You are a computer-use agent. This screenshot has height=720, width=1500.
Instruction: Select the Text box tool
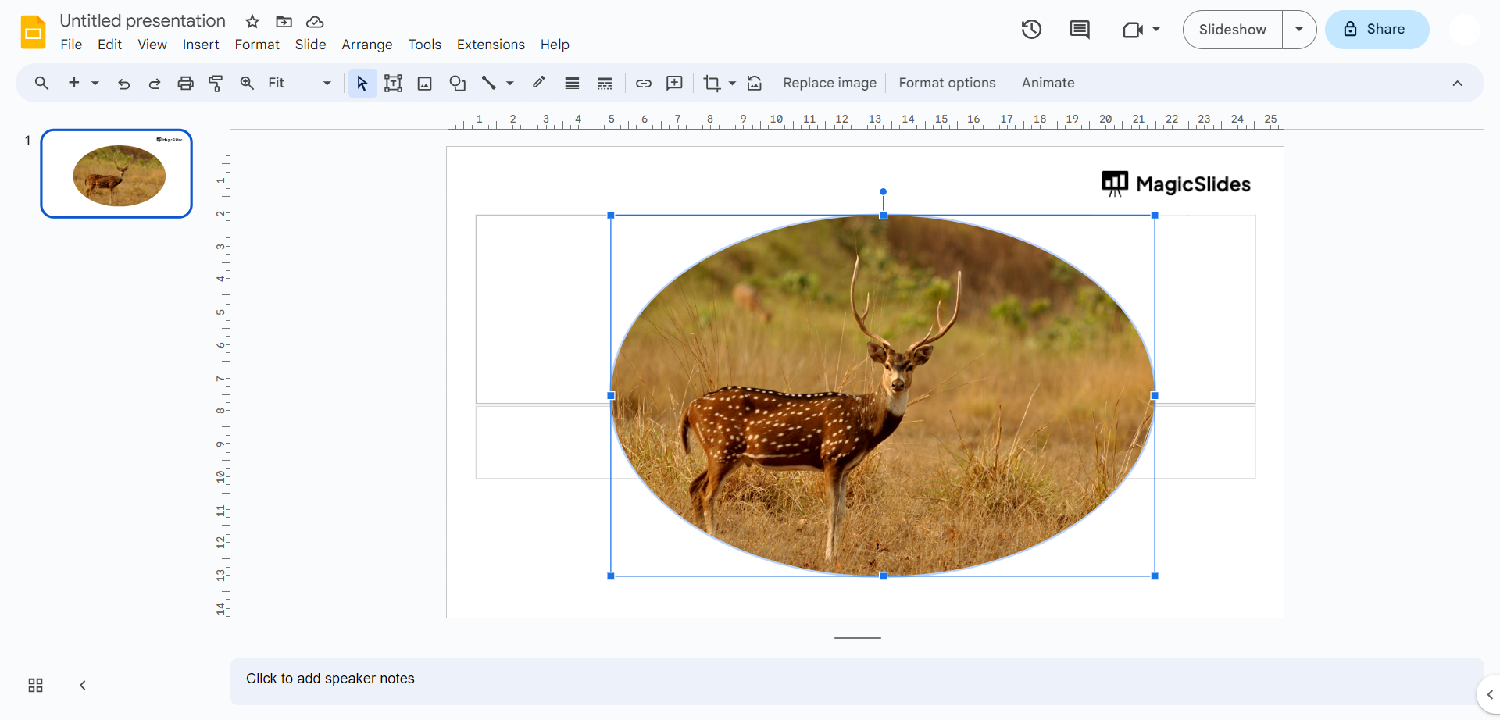pyautogui.click(x=393, y=83)
